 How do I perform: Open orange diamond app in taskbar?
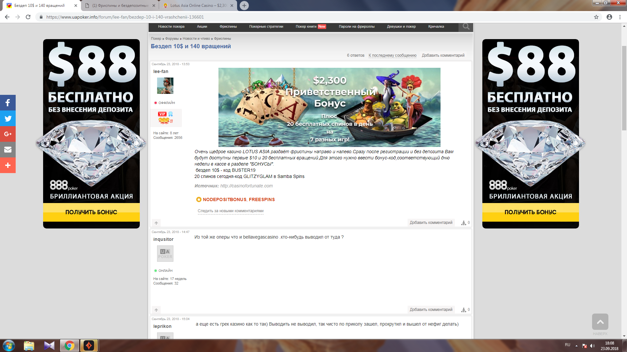click(89, 345)
